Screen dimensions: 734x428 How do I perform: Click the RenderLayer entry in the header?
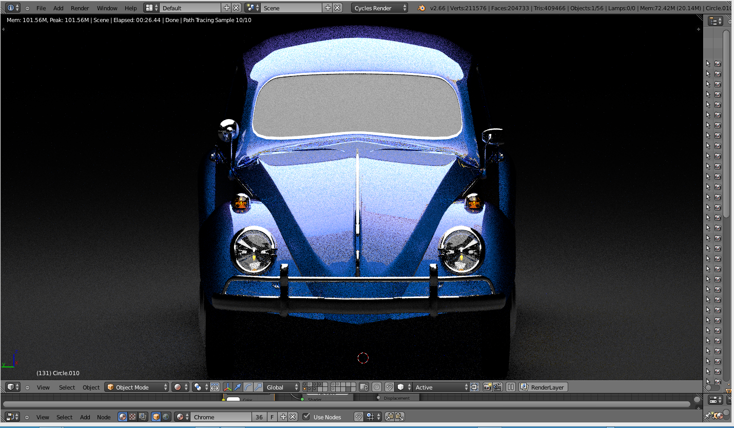point(548,387)
